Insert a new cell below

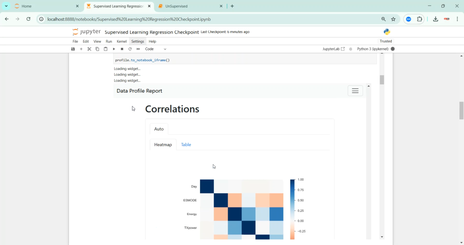click(x=81, y=49)
